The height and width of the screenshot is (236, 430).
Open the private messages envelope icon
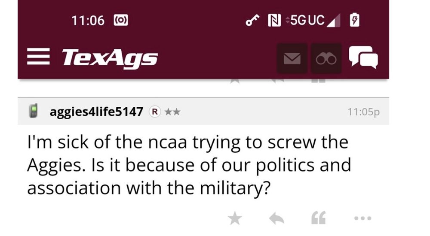tap(292, 58)
